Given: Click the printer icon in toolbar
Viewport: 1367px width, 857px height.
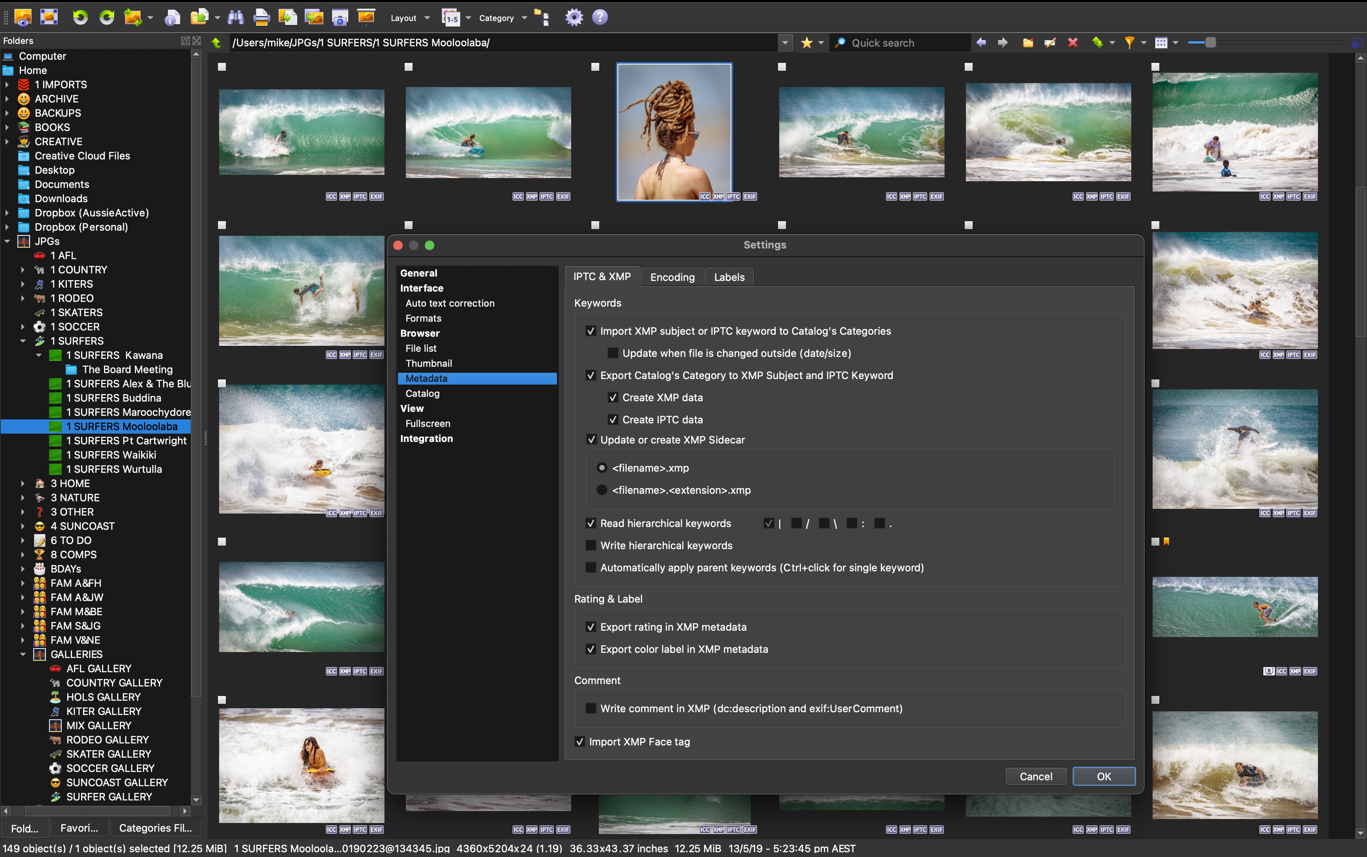Looking at the screenshot, I should [261, 17].
